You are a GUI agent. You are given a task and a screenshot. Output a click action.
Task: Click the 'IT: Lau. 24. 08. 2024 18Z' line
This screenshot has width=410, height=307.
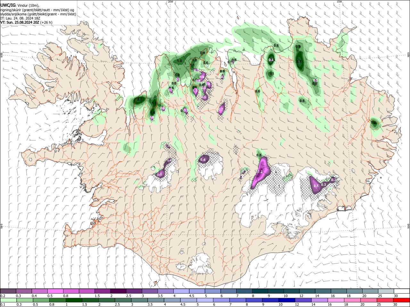(x=20, y=18)
